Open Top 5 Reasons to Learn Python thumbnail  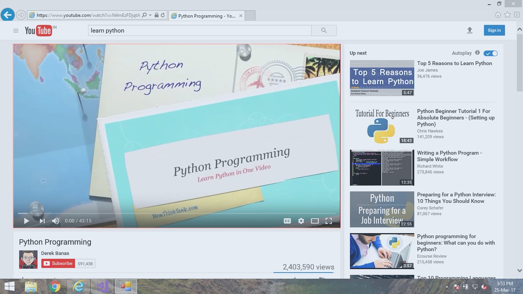point(382,78)
